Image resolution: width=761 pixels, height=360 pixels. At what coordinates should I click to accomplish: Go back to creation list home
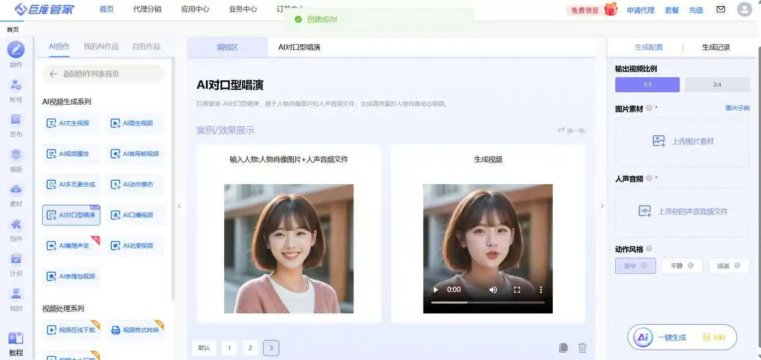(103, 73)
